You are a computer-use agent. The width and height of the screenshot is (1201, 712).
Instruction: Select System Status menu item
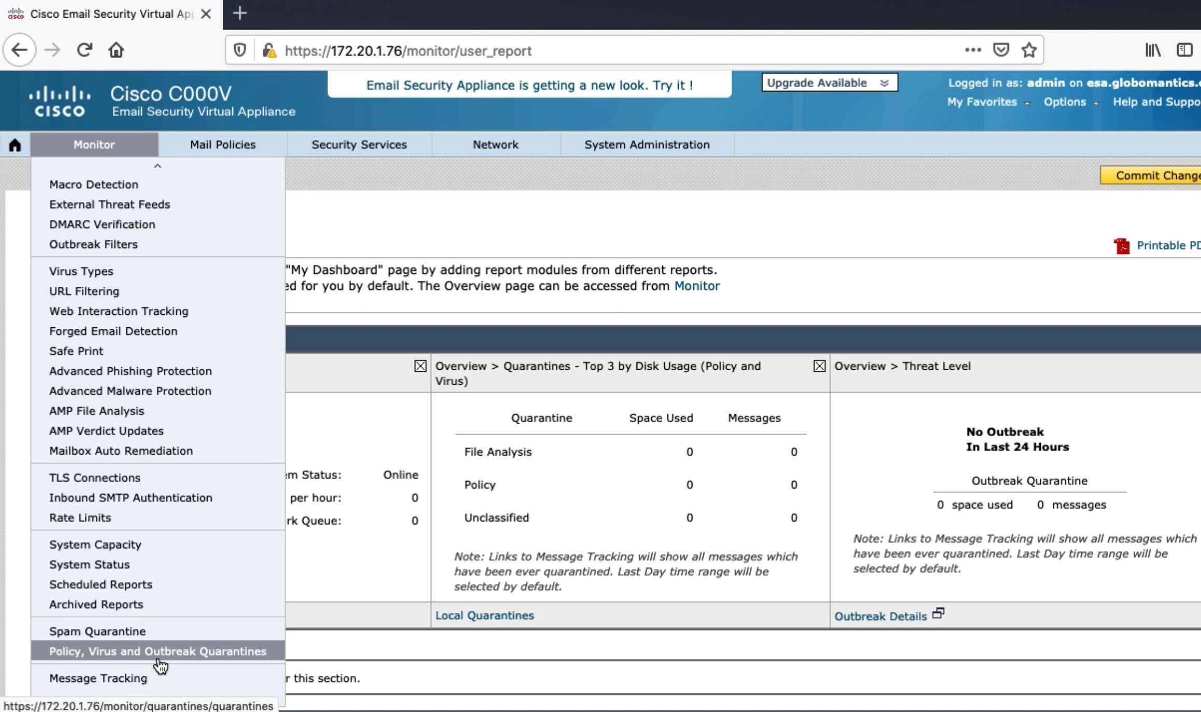coord(90,564)
